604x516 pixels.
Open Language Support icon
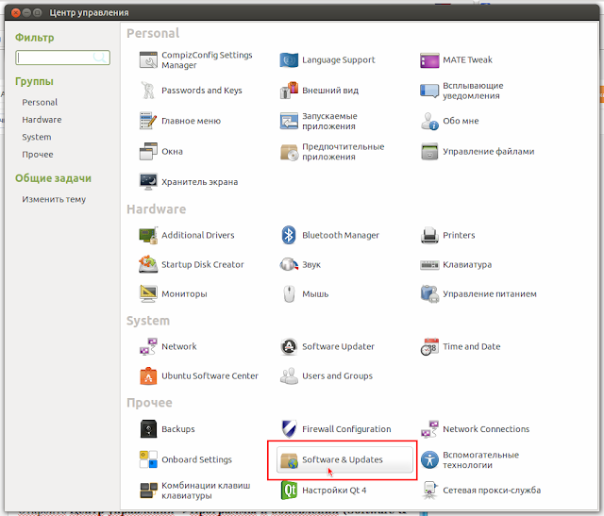tap(289, 60)
